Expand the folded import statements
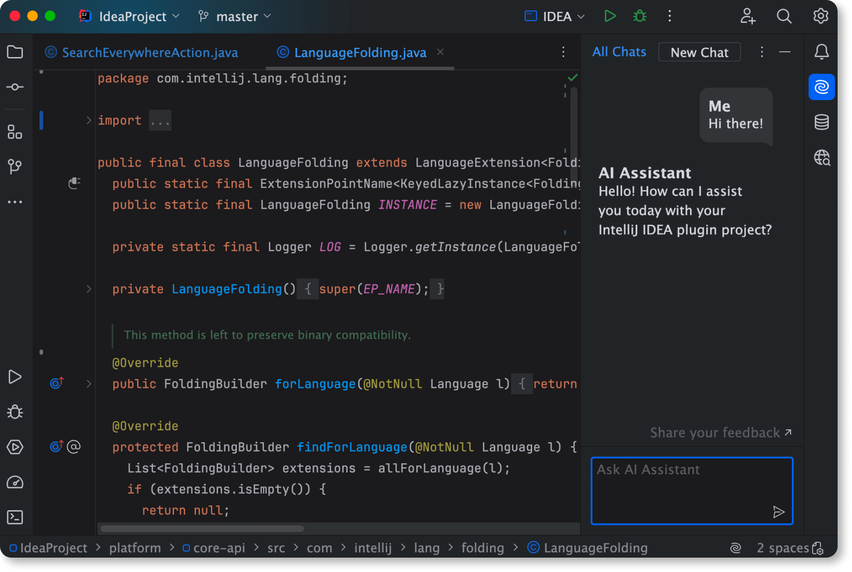Screen dimensions: 852x572 (89, 120)
